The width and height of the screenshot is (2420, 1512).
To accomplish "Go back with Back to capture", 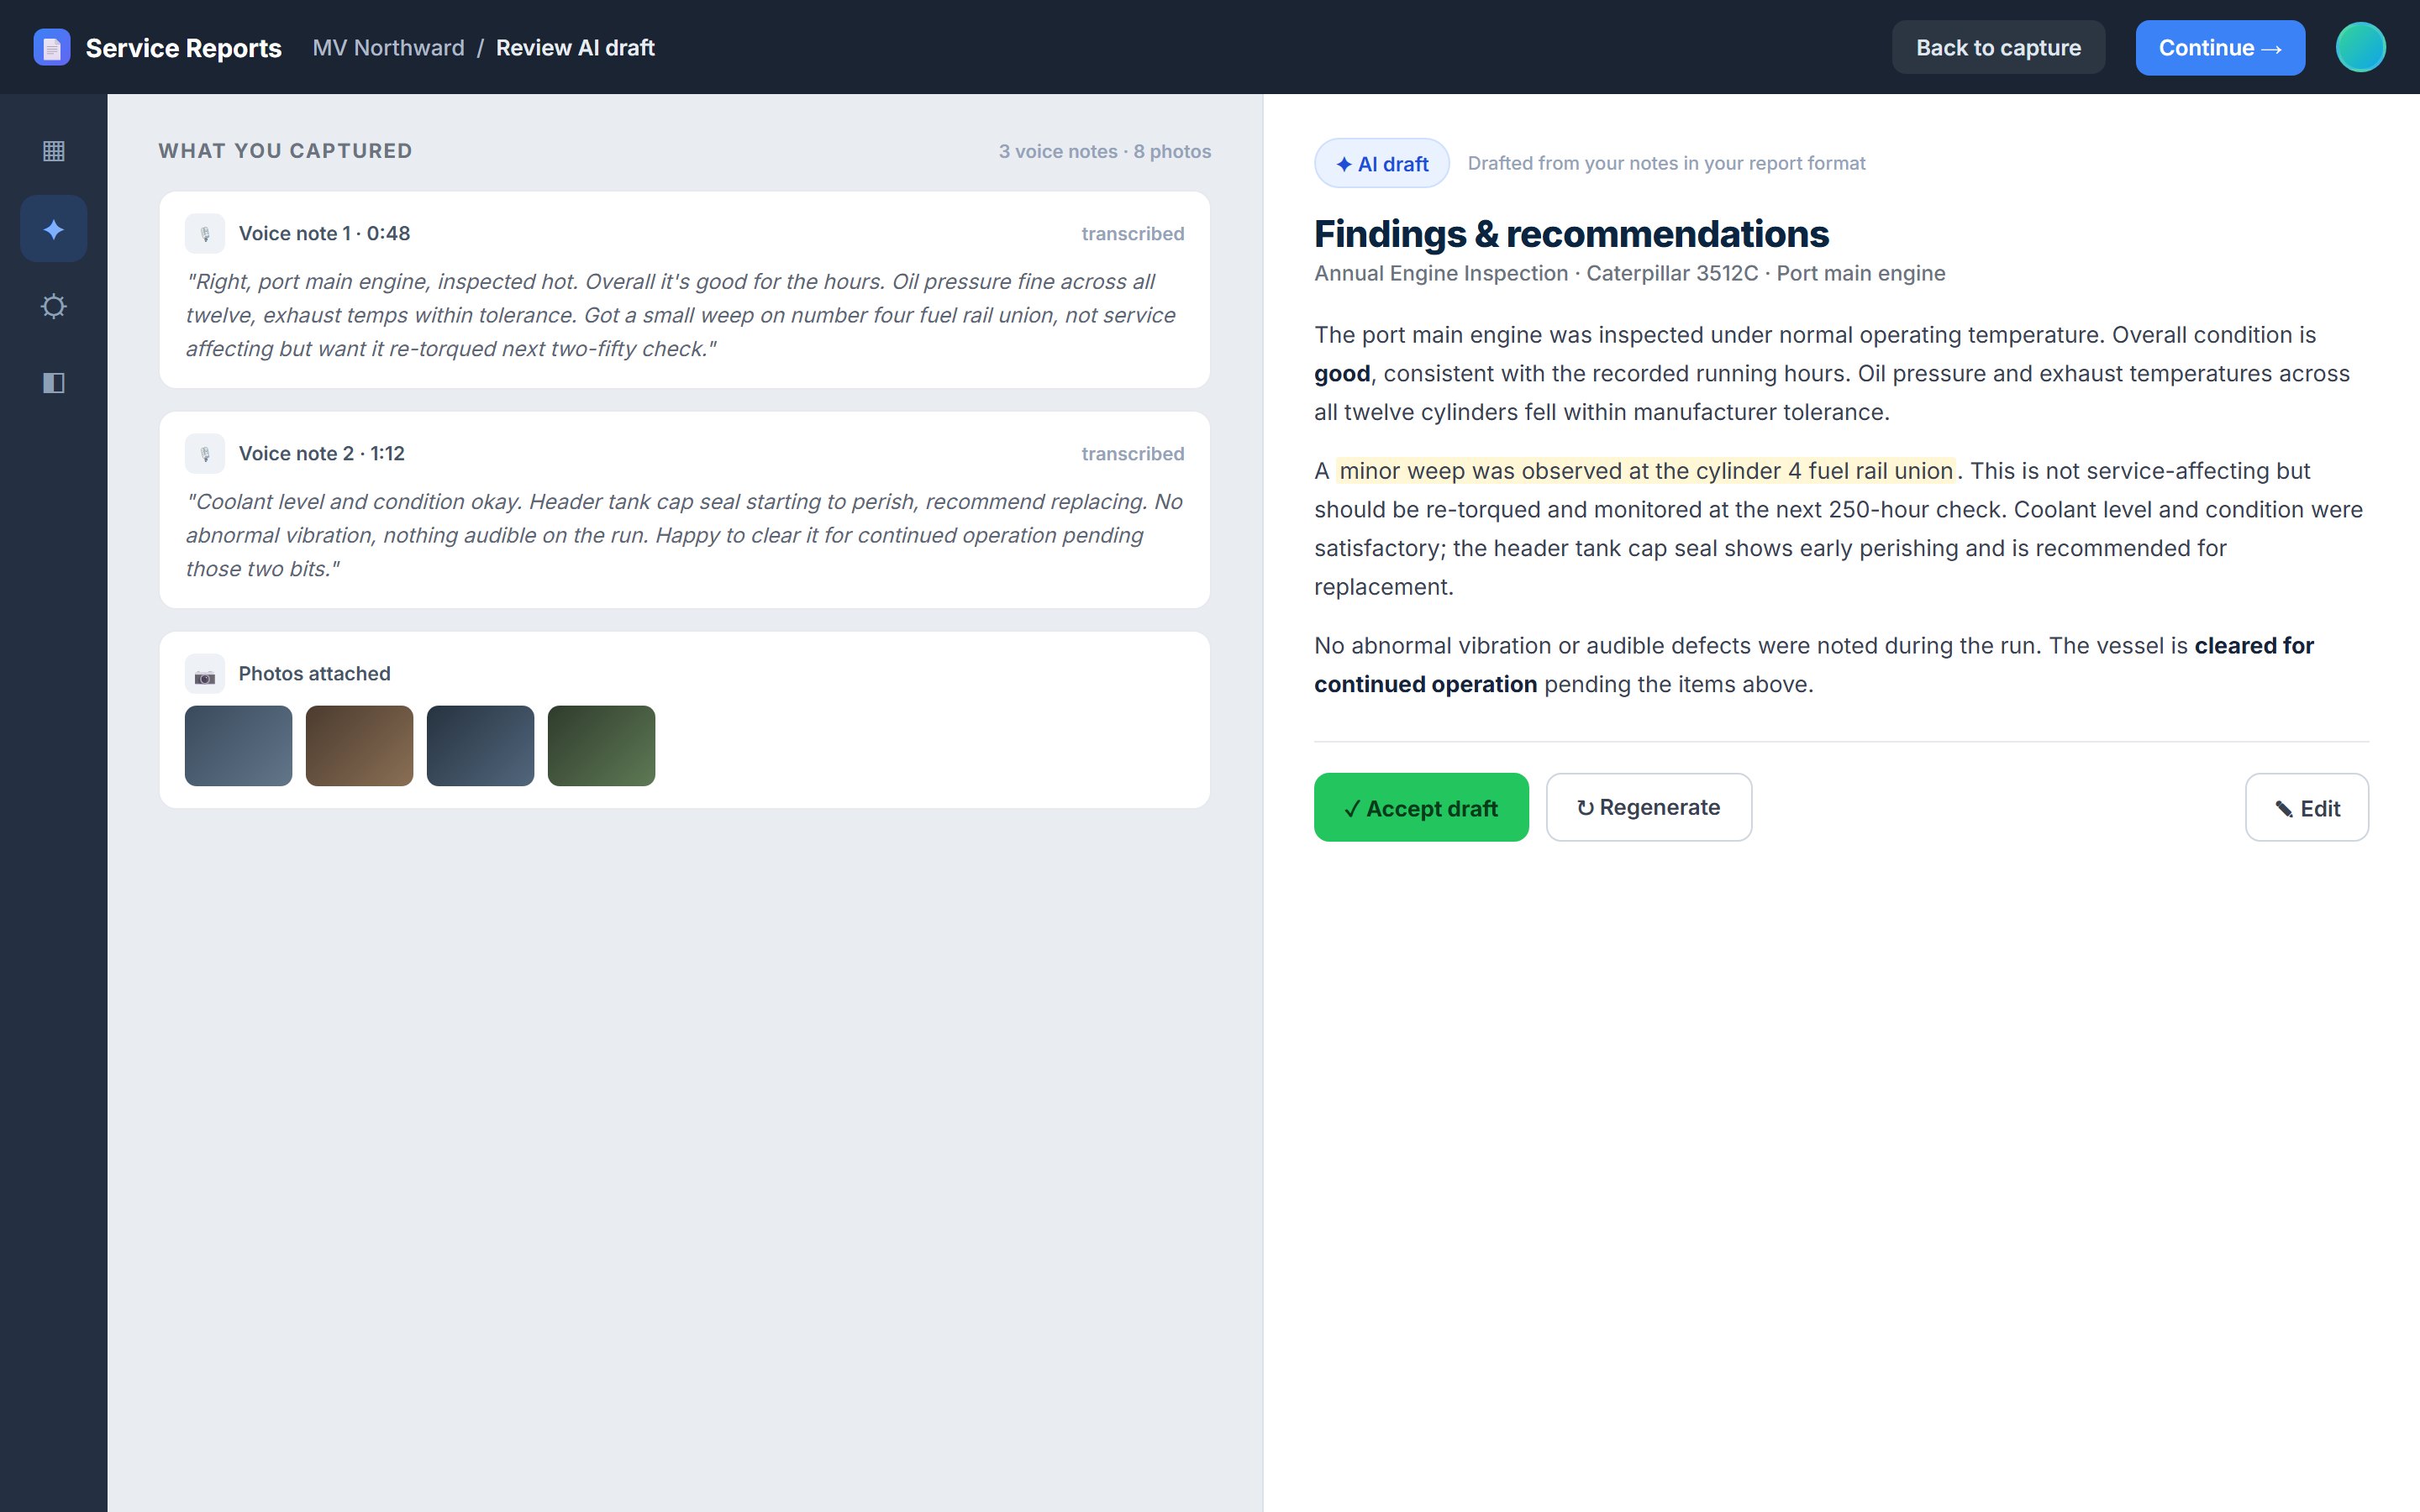I will [1998, 47].
